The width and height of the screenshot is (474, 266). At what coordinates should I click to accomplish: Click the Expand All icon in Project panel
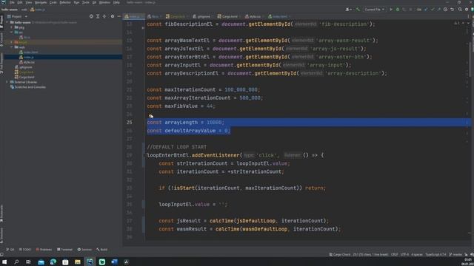(98, 16)
